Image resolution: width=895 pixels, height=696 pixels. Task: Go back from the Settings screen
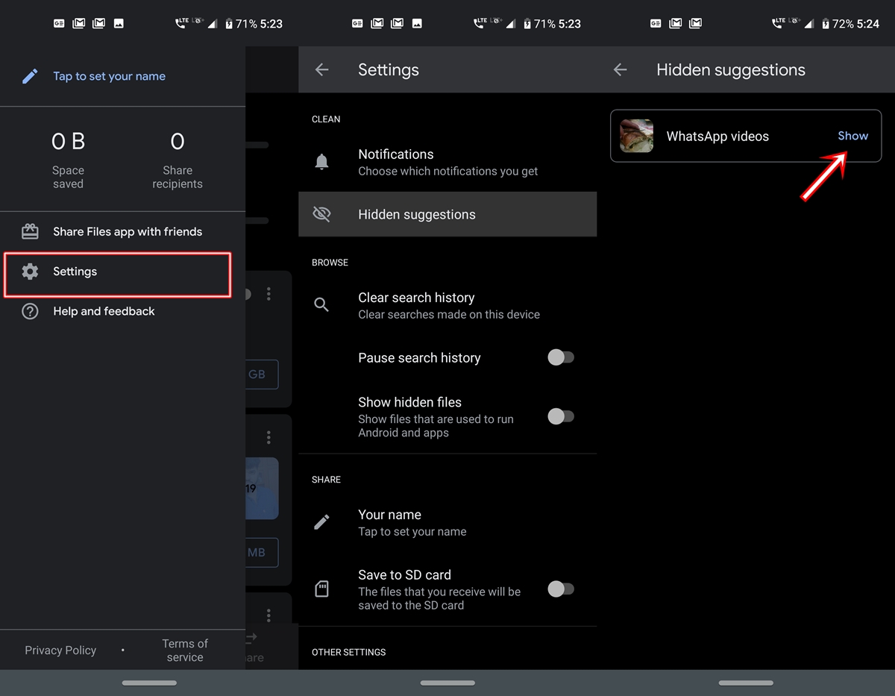(321, 69)
